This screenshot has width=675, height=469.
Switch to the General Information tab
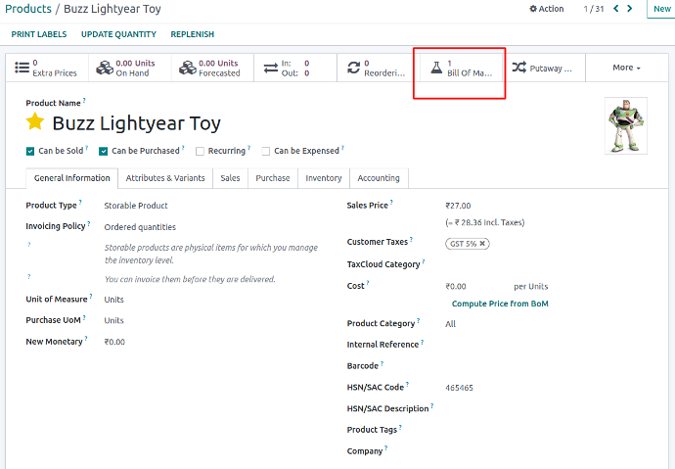pyautogui.click(x=71, y=178)
